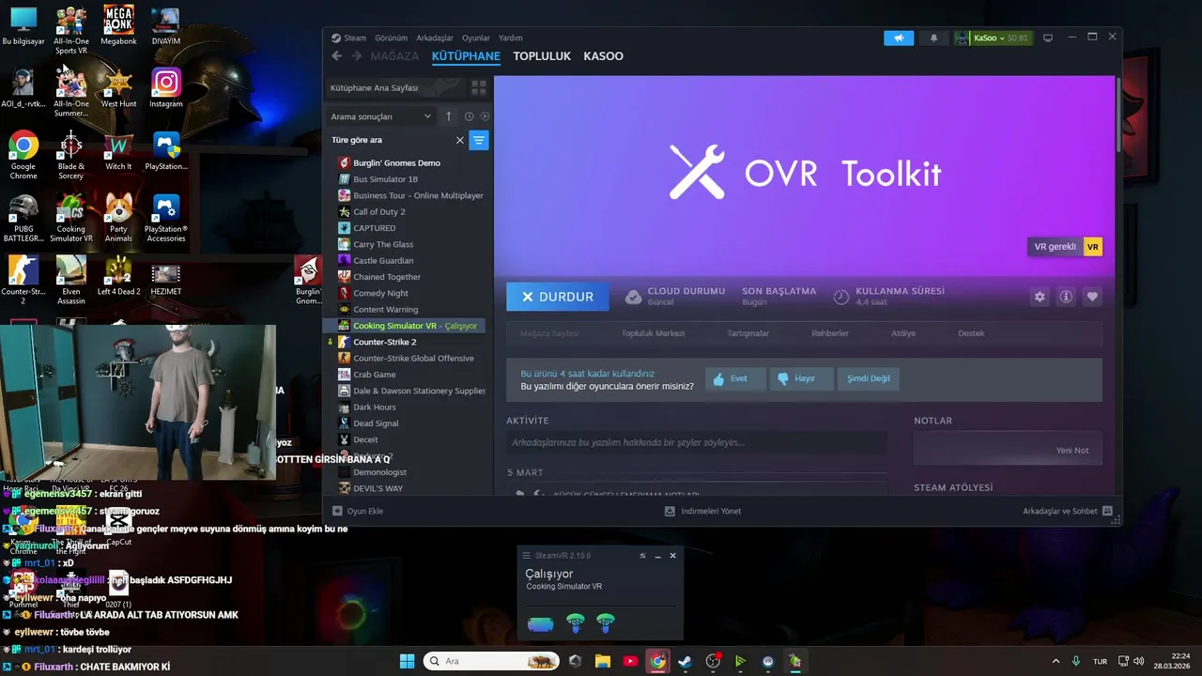The width and height of the screenshot is (1202, 676).
Task: Click the Steam library vertical scrollbar
Action: click(x=1117, y=113)
